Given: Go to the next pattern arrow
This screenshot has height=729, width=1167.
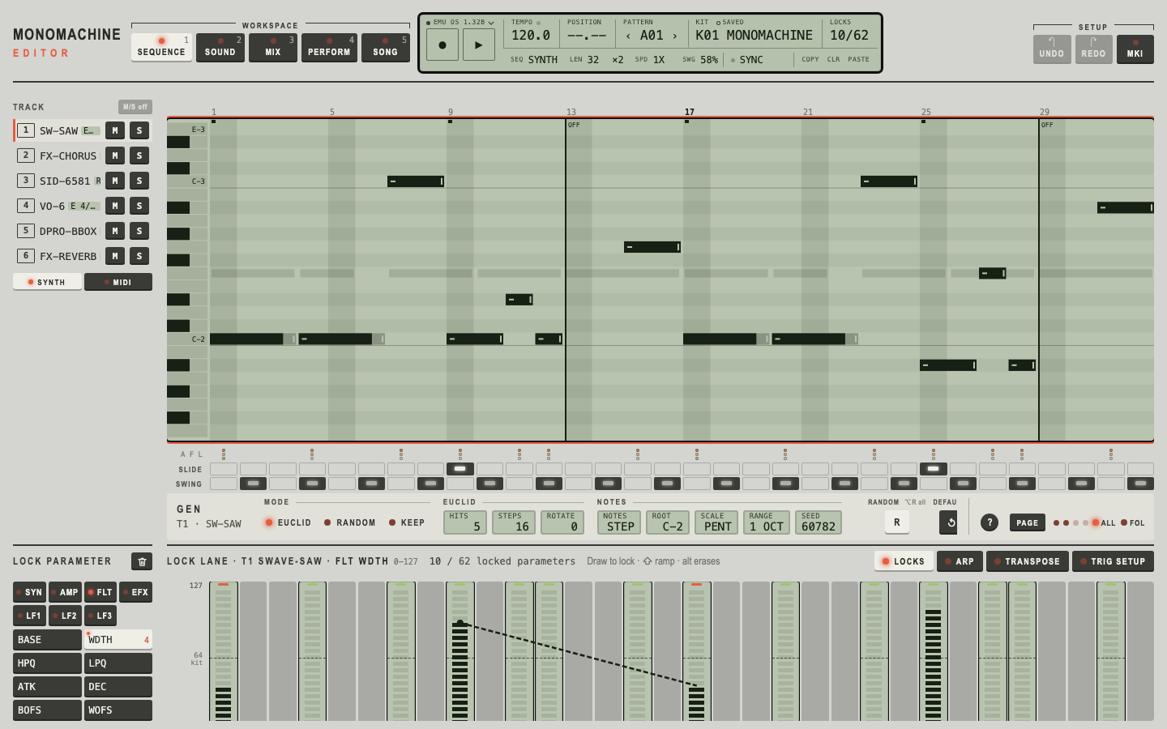Looking at the screenshot, I should tap(674, 36).
